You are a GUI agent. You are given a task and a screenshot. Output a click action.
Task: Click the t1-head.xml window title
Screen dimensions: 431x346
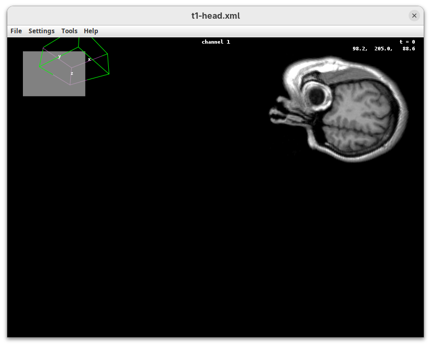click(x=215, y=16)
